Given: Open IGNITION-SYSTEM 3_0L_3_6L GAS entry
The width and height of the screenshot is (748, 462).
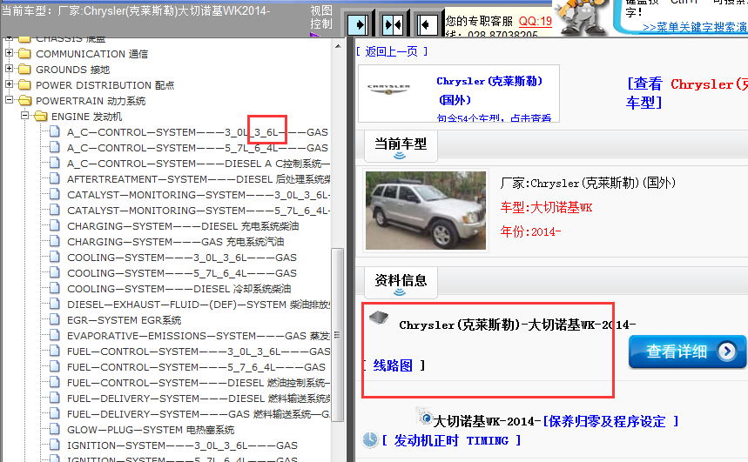Looking at the screenshot, I should tap(182, 445).
